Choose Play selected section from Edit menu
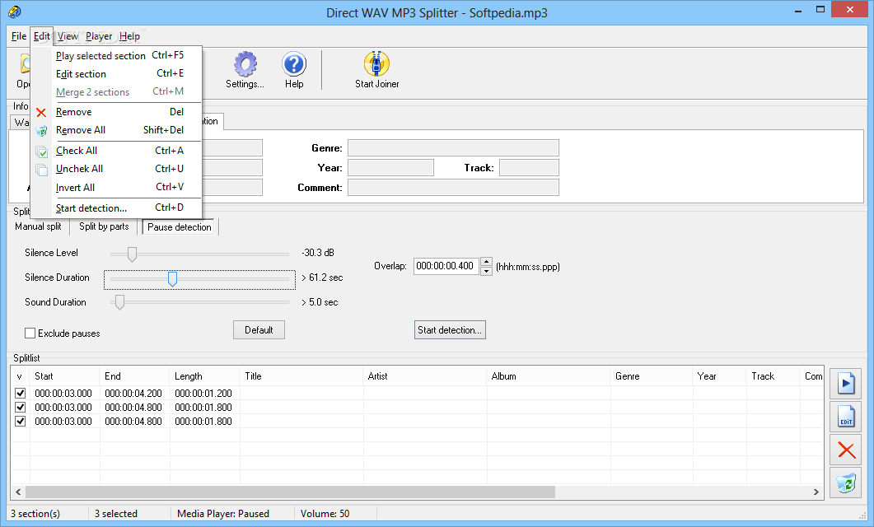Viewport: 874px width, 527px height. click(116, 56)
